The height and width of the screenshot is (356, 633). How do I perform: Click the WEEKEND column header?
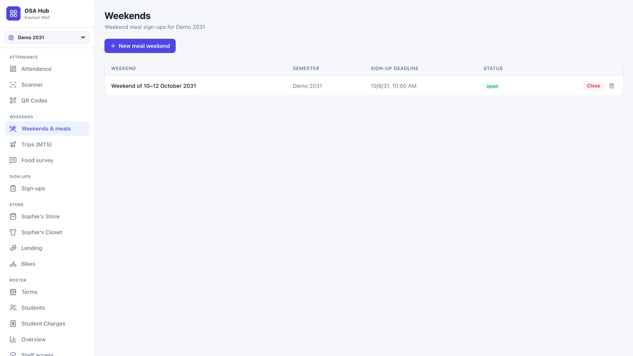coord(123,69)
